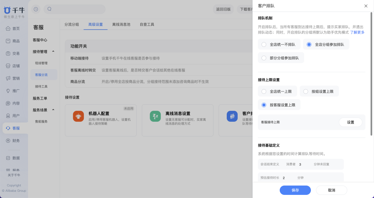Viewport: 374px width, 198px height.
Task: Open the 了解更多 link
Action: click(357, 32)
